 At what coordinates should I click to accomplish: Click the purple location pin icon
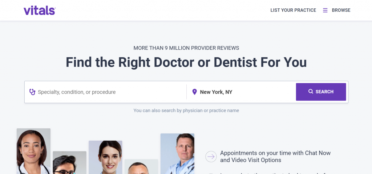194,92
